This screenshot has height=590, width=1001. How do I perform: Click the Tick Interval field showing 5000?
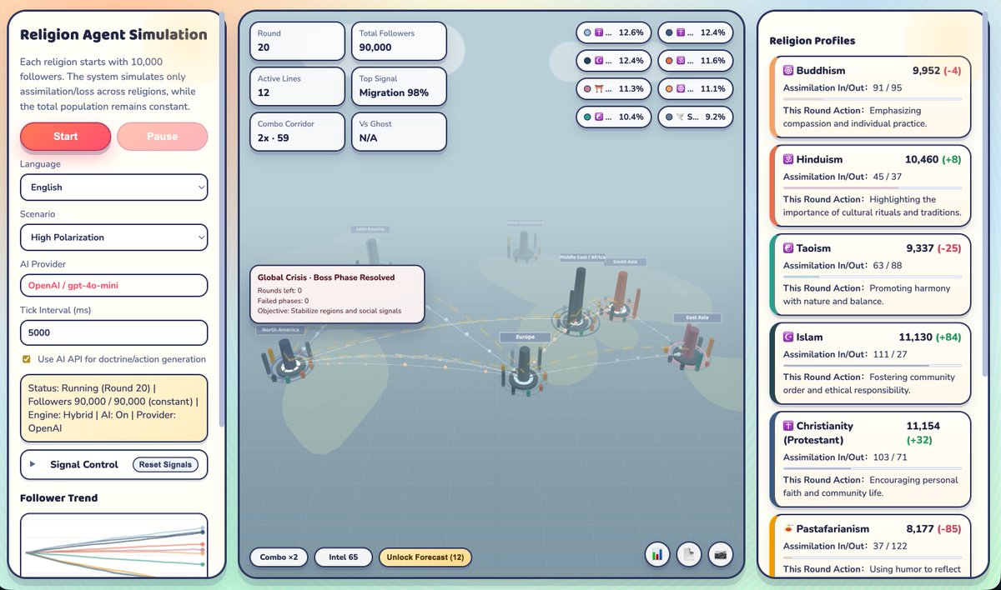click(113, 332)
